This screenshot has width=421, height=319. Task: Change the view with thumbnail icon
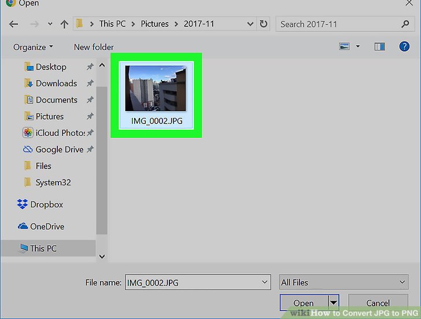coord(344,46)
